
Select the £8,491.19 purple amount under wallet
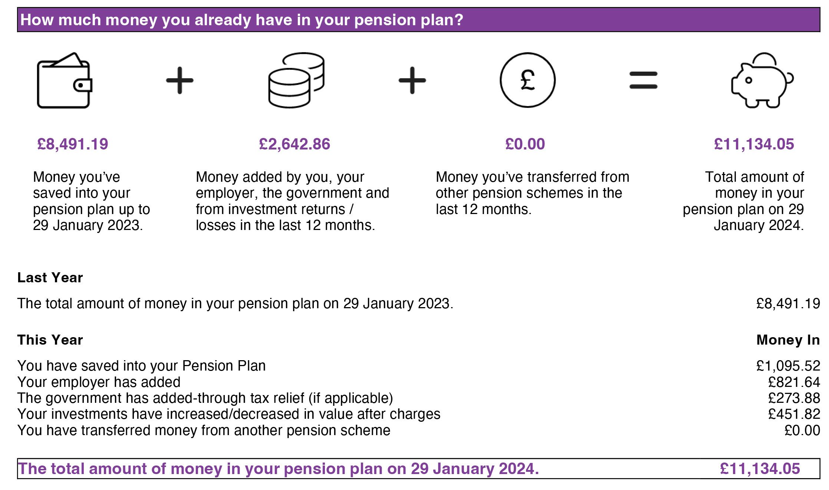point(73,144)
